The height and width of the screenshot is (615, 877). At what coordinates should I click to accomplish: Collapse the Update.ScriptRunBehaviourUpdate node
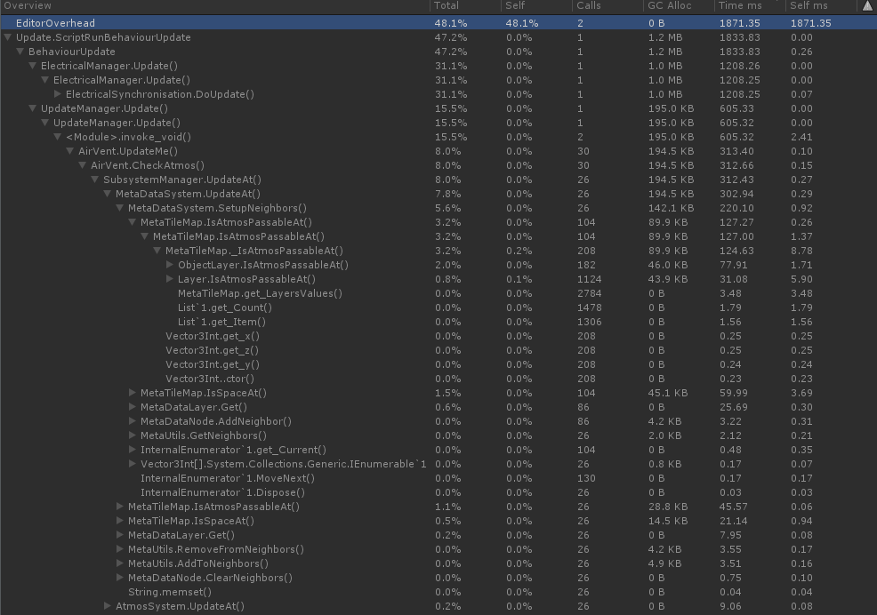tap(7, 37)
